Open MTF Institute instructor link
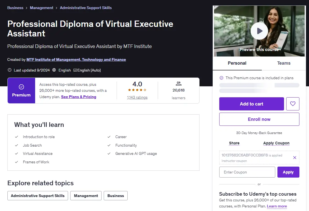309x211 pixels. (76, 59)
